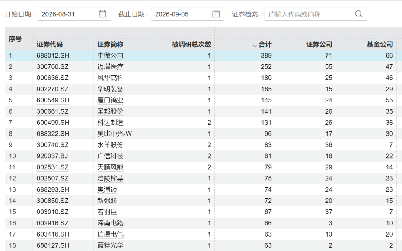The width and height of the screenshot is (402, 251).
Task: Open stock code link 688293.SH
Action: (x=53, y=190)
